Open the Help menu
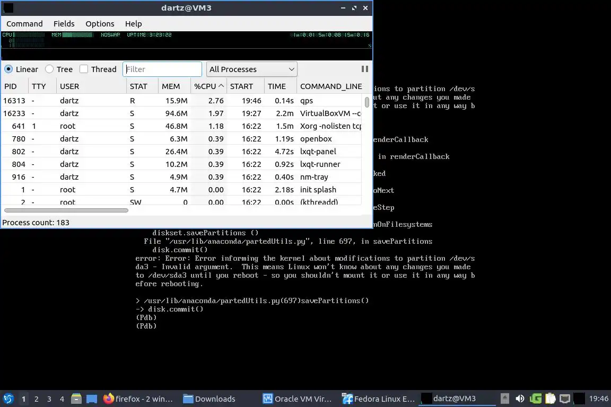611x407 pixels. [133, 24]
